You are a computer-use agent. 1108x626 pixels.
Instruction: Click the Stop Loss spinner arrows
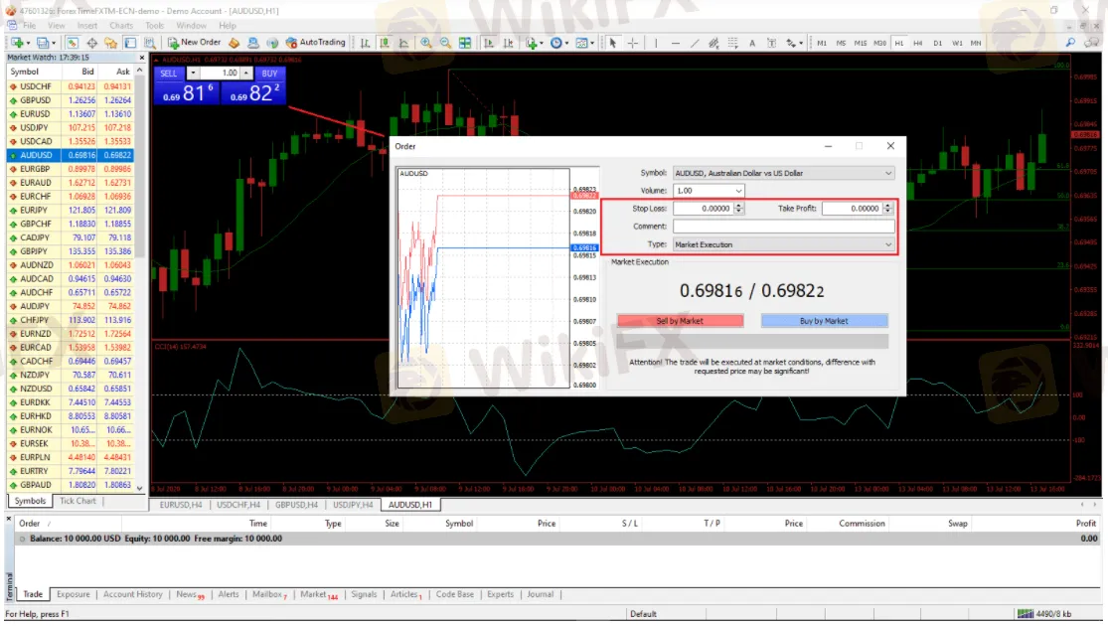738,209
